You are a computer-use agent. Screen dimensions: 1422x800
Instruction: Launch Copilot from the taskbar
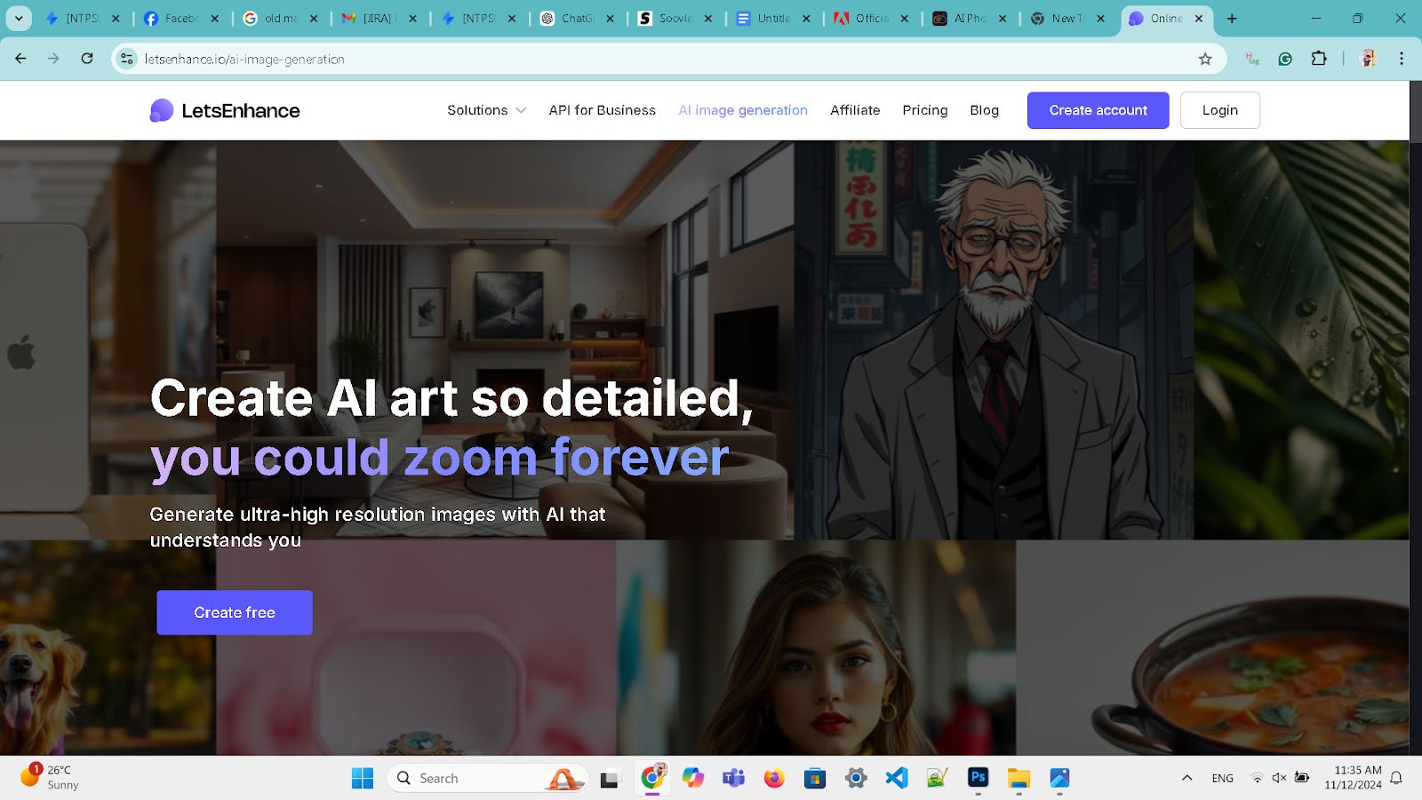point(693,779)
